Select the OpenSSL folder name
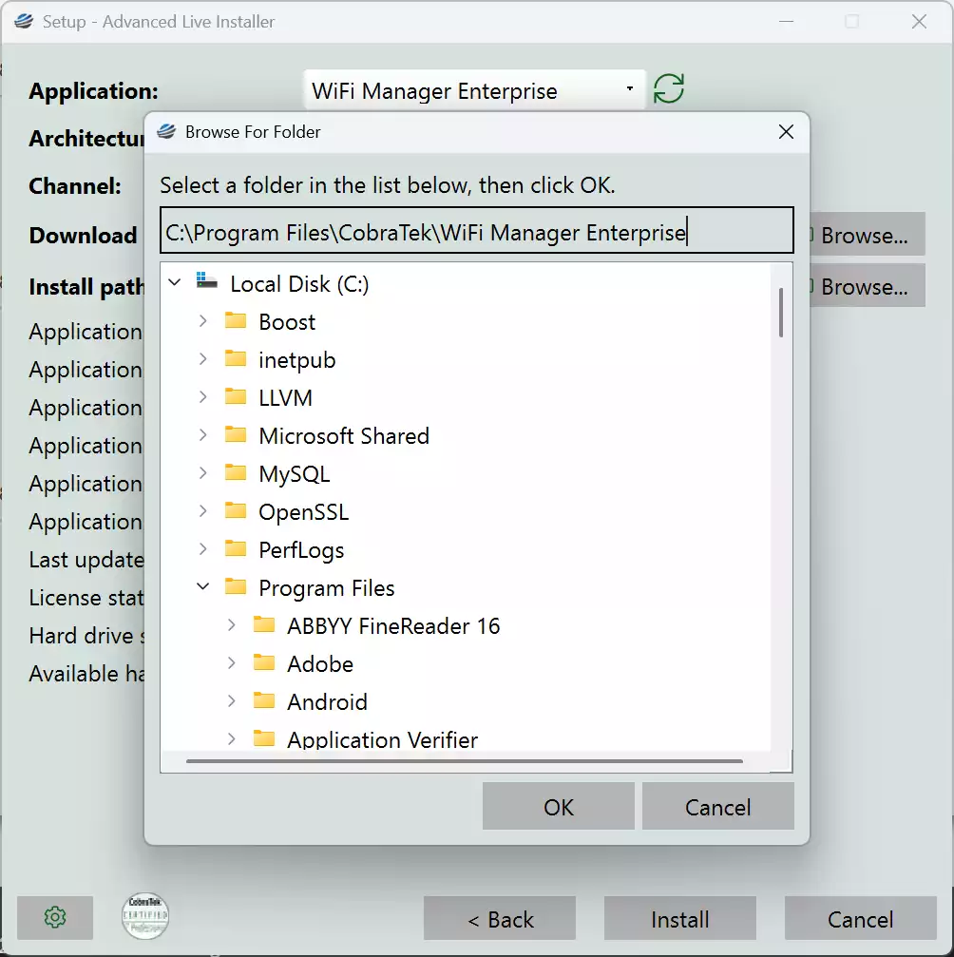The width and height of the screenshot is (954, 957). click(303, 511)
